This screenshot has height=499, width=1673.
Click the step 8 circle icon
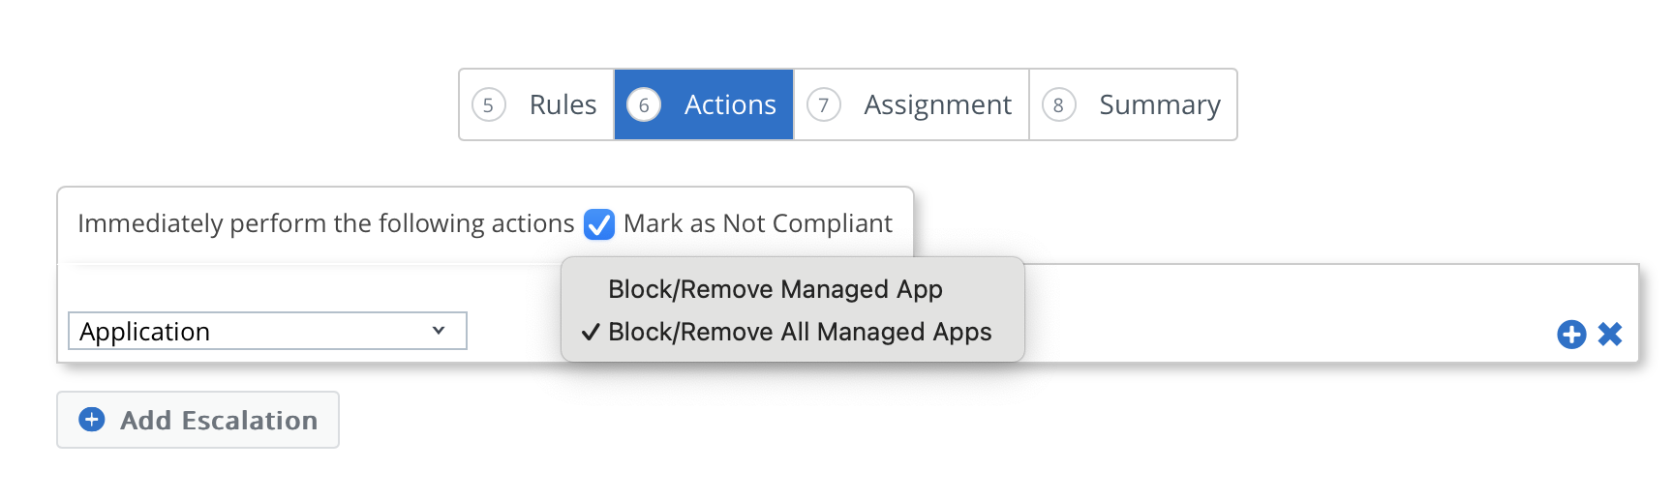[1059, 104]
